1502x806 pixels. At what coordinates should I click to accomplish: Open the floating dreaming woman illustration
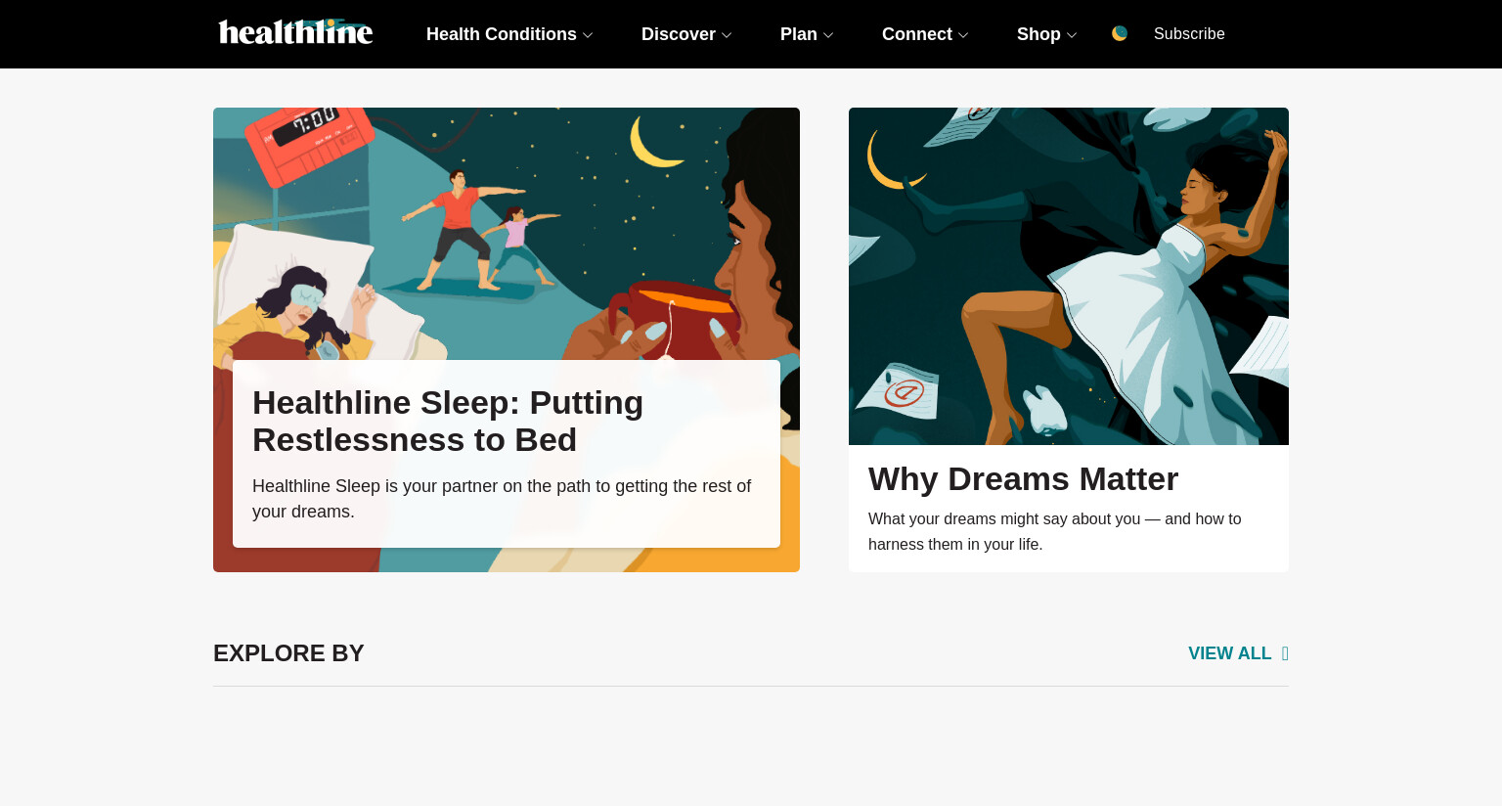(1069, 276)
